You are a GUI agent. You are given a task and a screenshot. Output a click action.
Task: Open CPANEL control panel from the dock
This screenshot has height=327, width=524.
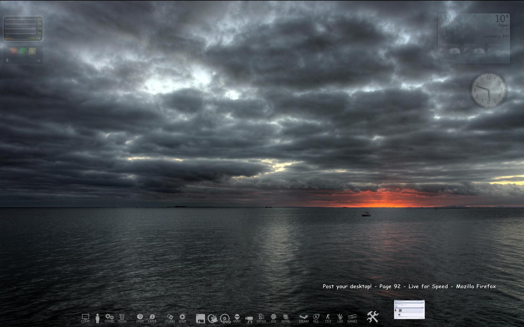coord(109,318)
